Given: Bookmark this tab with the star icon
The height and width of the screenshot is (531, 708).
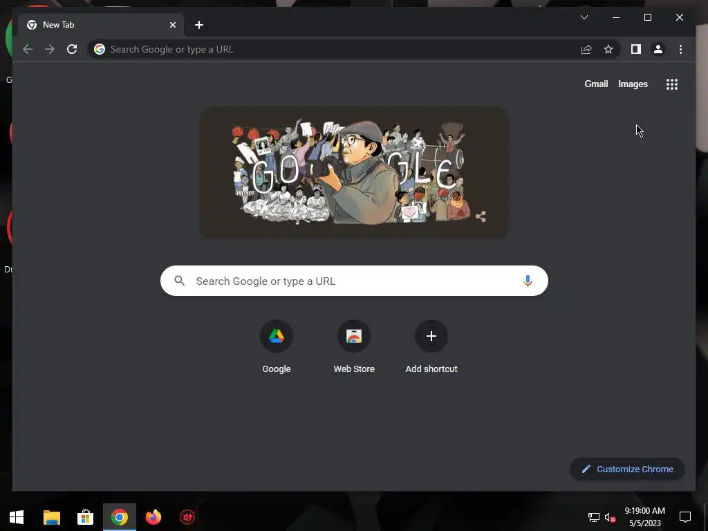Looking at the screenshot, I should pos(608,49).
